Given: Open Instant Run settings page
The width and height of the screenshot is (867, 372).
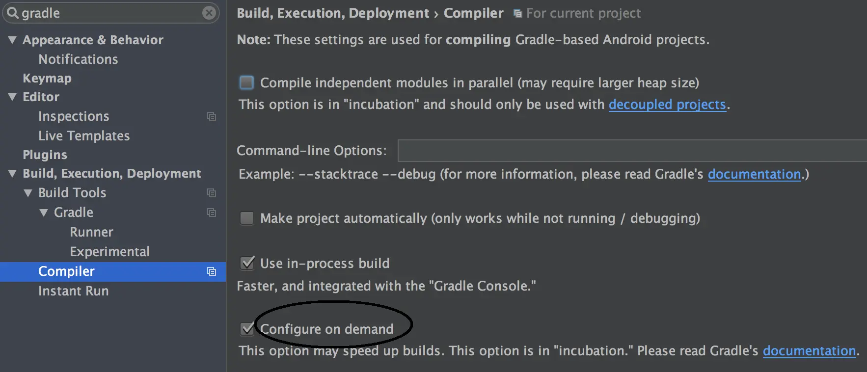Looking at the screenshot, I should click(x=73, y=291).
